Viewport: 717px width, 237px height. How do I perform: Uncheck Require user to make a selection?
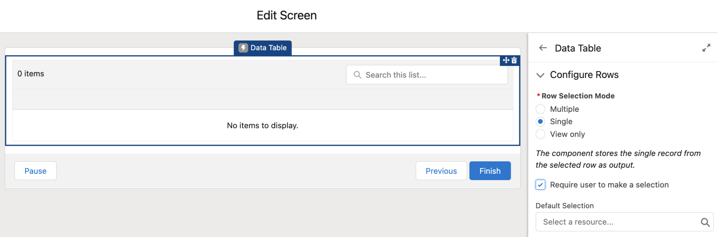[540, 185]
